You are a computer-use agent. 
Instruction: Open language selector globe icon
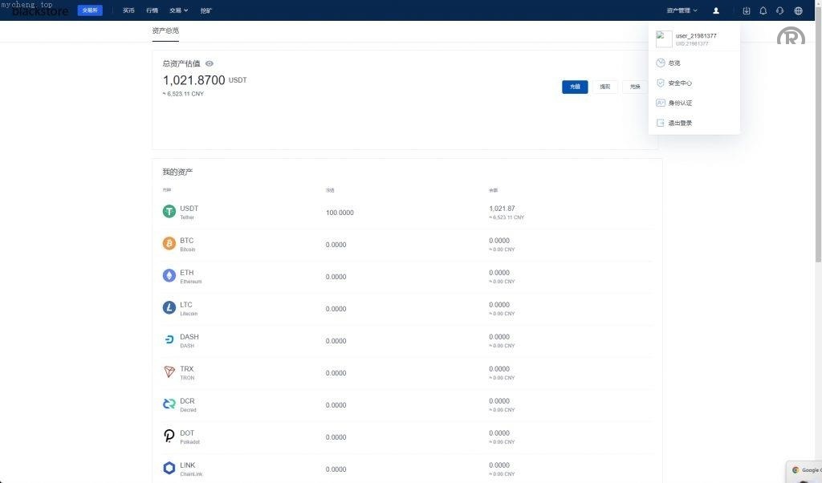798,10
